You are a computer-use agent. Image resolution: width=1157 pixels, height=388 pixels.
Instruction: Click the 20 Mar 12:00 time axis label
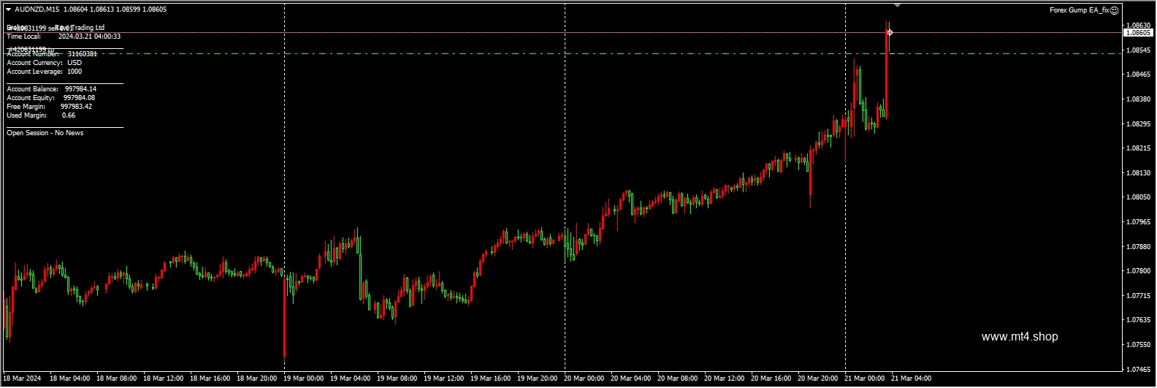[x=725, y=379]
